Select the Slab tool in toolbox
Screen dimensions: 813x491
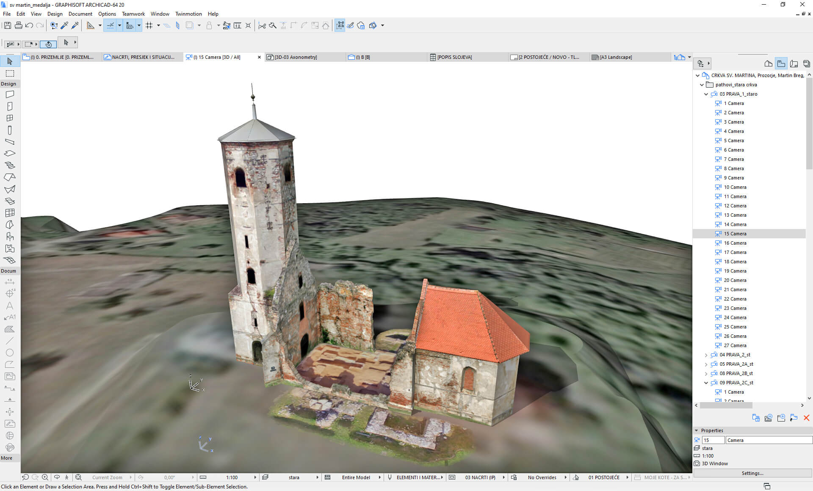point(10,154)
